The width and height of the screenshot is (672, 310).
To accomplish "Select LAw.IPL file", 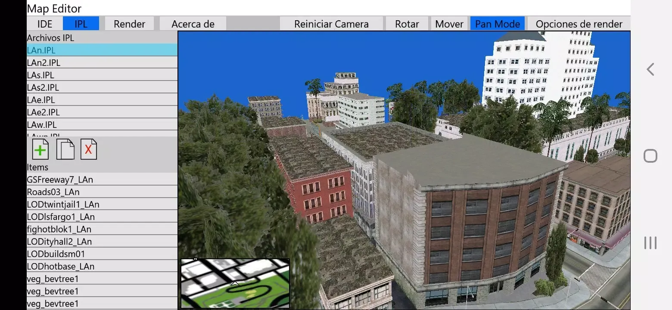I will [x=102, y=125].
